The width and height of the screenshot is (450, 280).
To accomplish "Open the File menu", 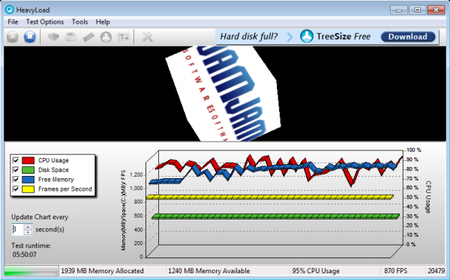I will [13, 22].
